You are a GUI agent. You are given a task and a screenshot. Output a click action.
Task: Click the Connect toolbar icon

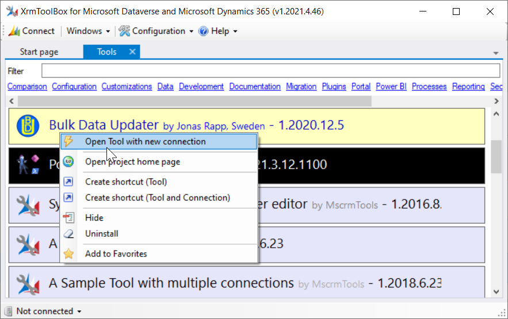tap(14, 31)
